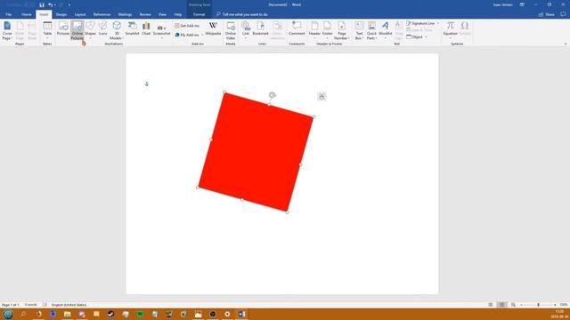
Task: Insert a Text Box
Action: [x=359, y=30]
